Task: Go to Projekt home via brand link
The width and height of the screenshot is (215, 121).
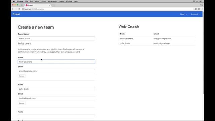Action: [16, 14]
